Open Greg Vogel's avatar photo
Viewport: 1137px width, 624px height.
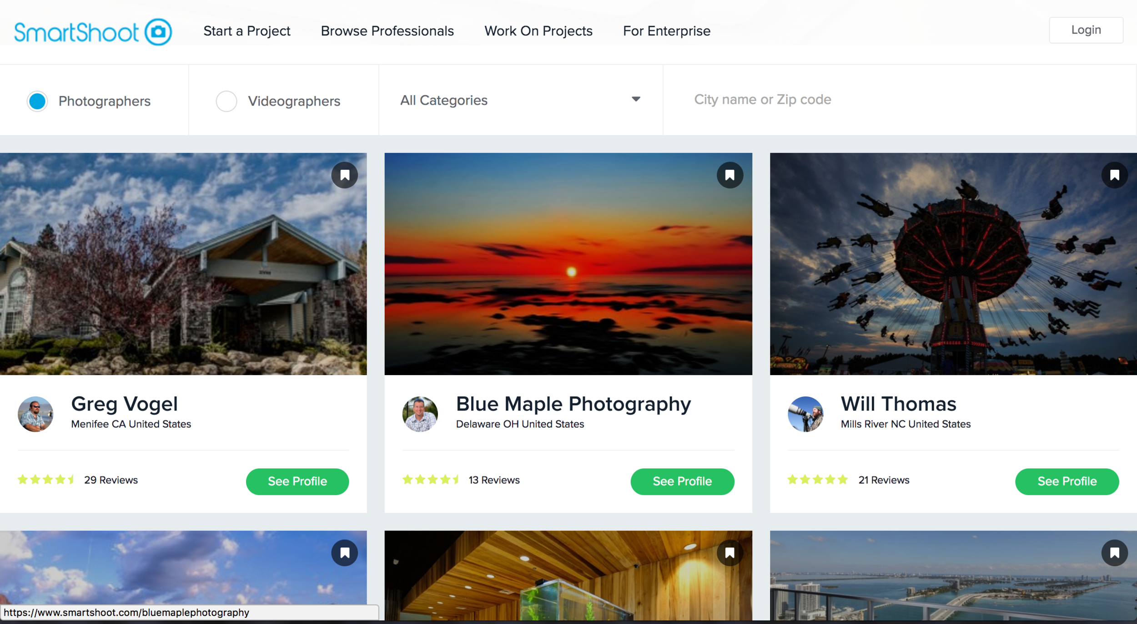(x=35, y=414)
